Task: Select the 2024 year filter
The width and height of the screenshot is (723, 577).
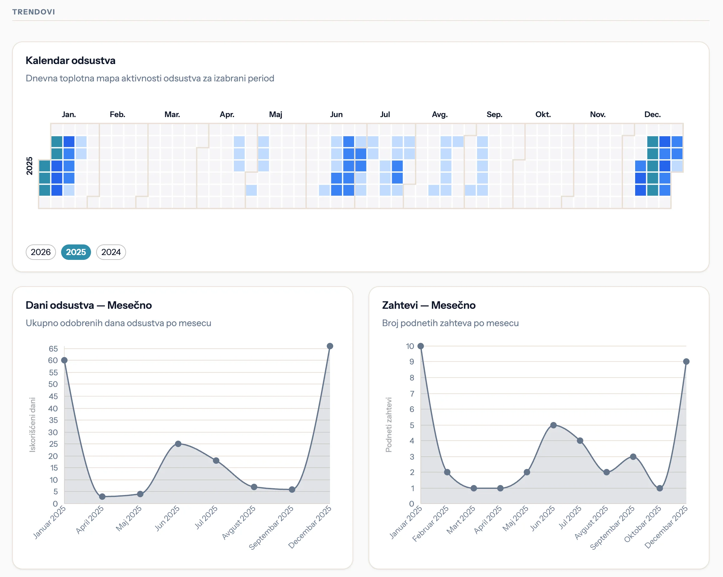Action: click(x=111, y=252)
